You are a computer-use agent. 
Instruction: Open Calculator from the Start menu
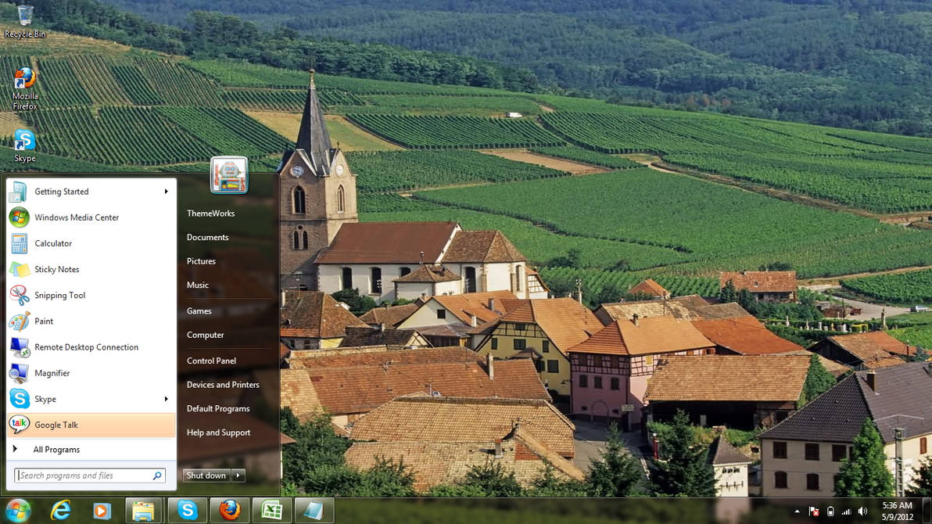pyautogui.click(x=54, y=243)
